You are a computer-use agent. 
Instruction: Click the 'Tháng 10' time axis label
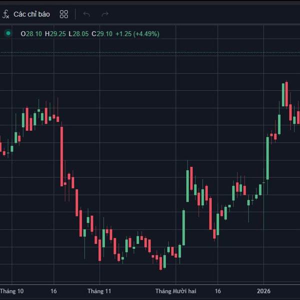pos(11,290)
